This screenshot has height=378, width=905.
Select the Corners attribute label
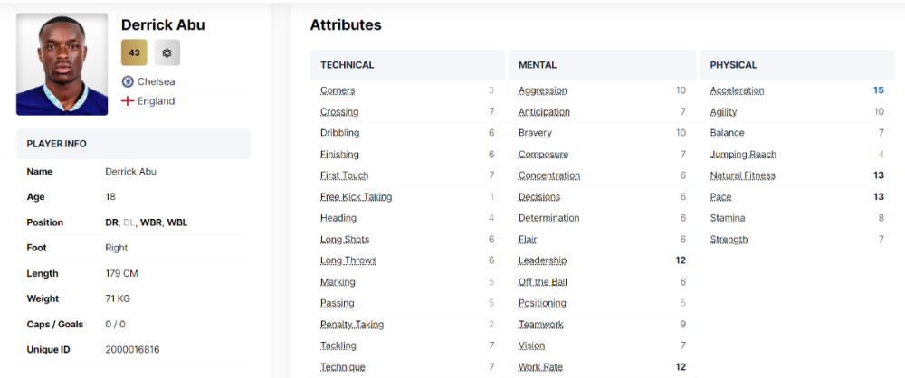(338, 90)
